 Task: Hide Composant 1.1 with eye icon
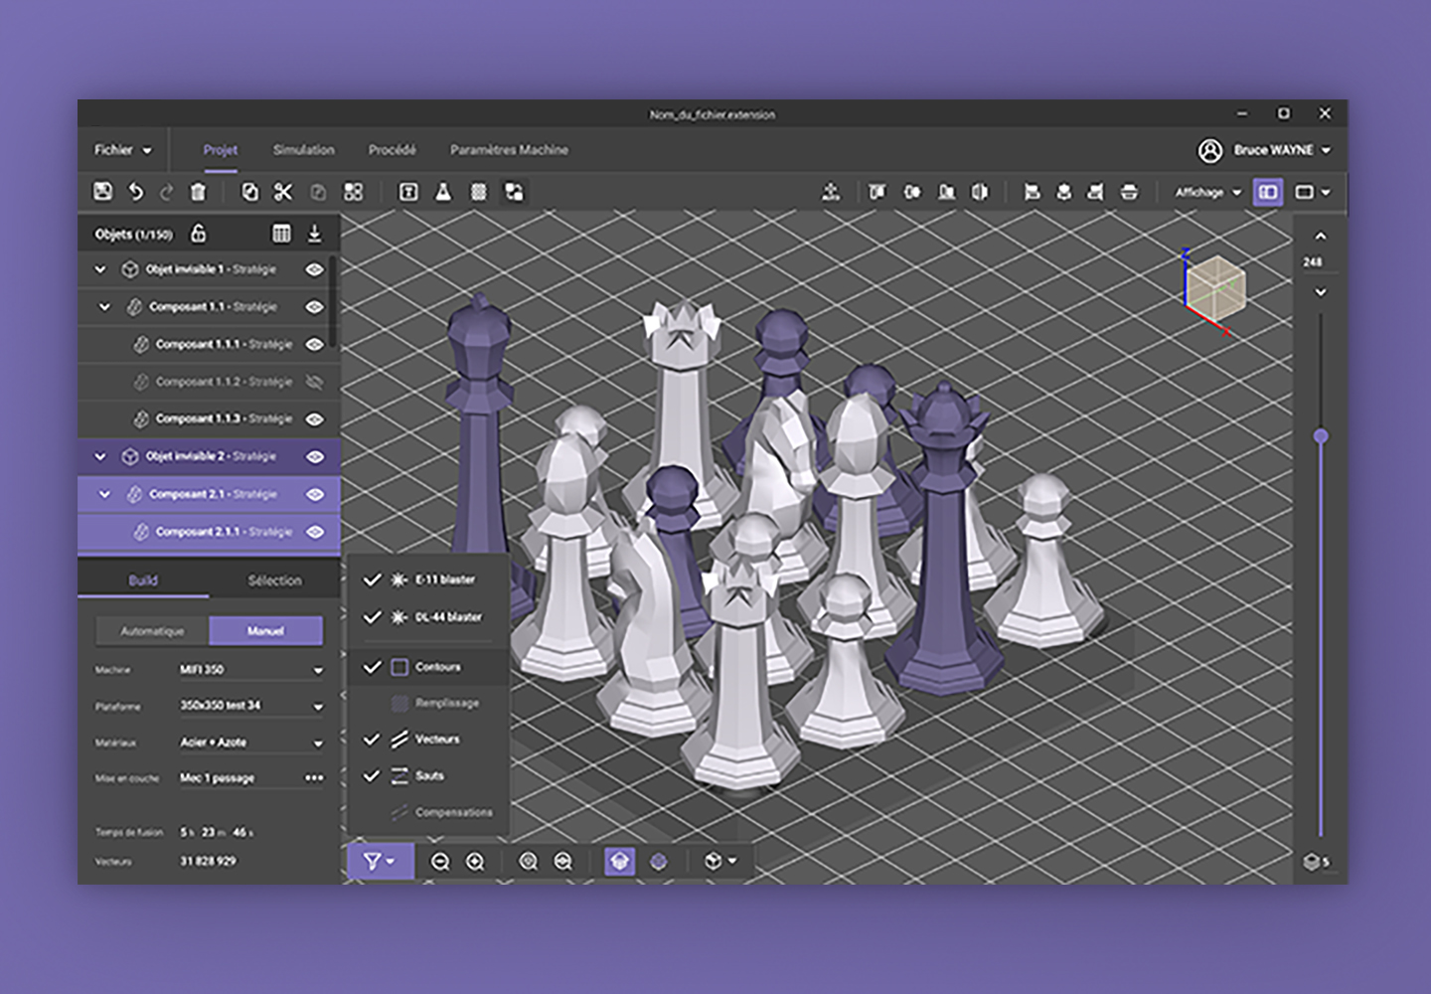click(315, 307)
